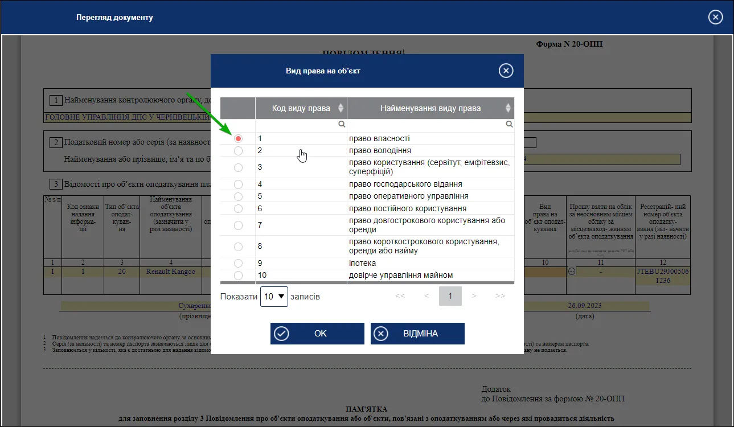Screen dimensions: 734x427
Task: Open the records-per-page '10' dropdown
Action: 274,297
